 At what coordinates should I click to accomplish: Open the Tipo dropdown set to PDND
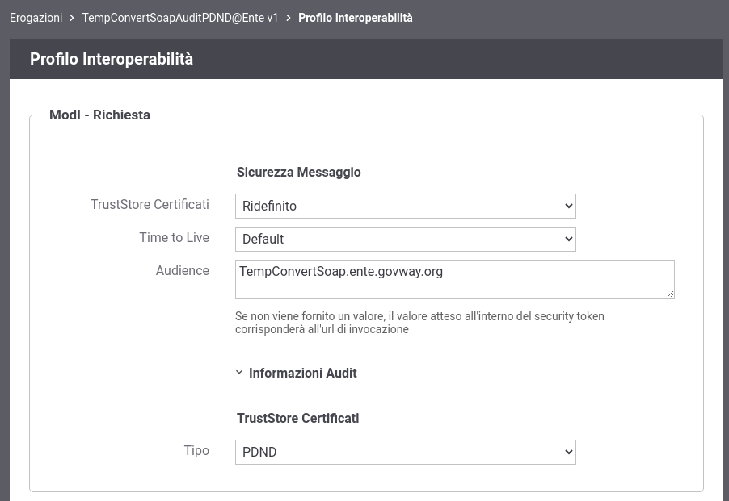406,452
